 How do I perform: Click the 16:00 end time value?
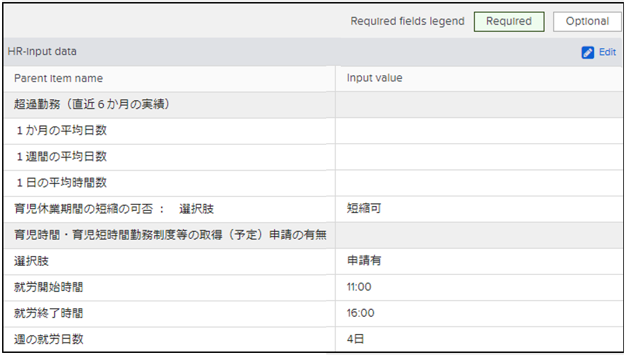[x=360, y=313]
